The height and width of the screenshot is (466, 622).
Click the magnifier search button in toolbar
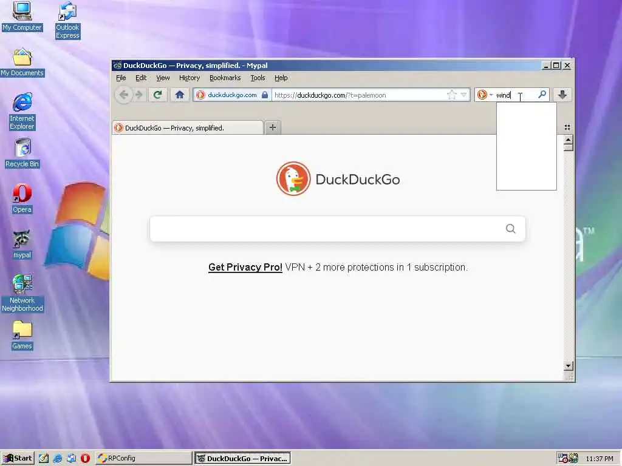click(542, 94)
